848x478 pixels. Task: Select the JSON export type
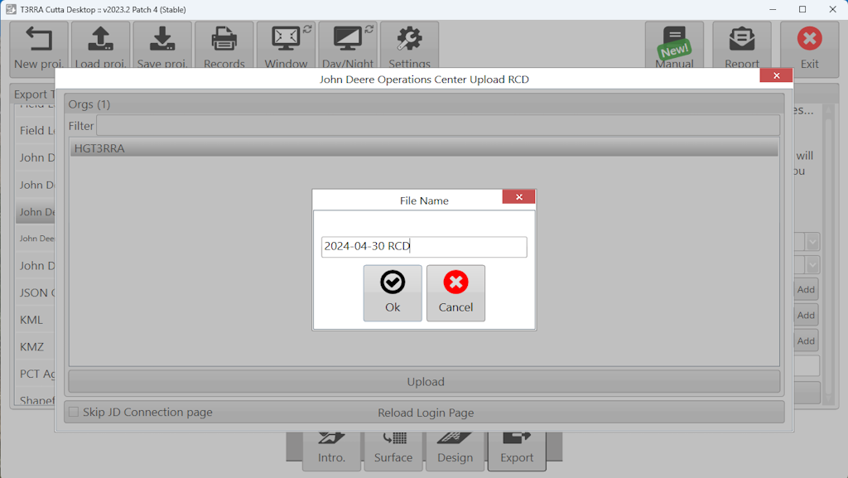(x=35, y=292)
